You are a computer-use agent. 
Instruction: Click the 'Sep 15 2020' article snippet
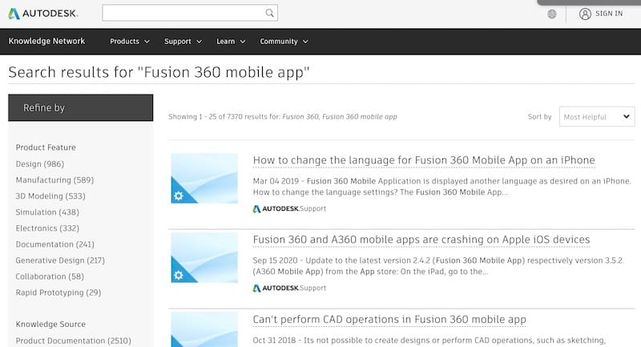click(x=438, y=266)
